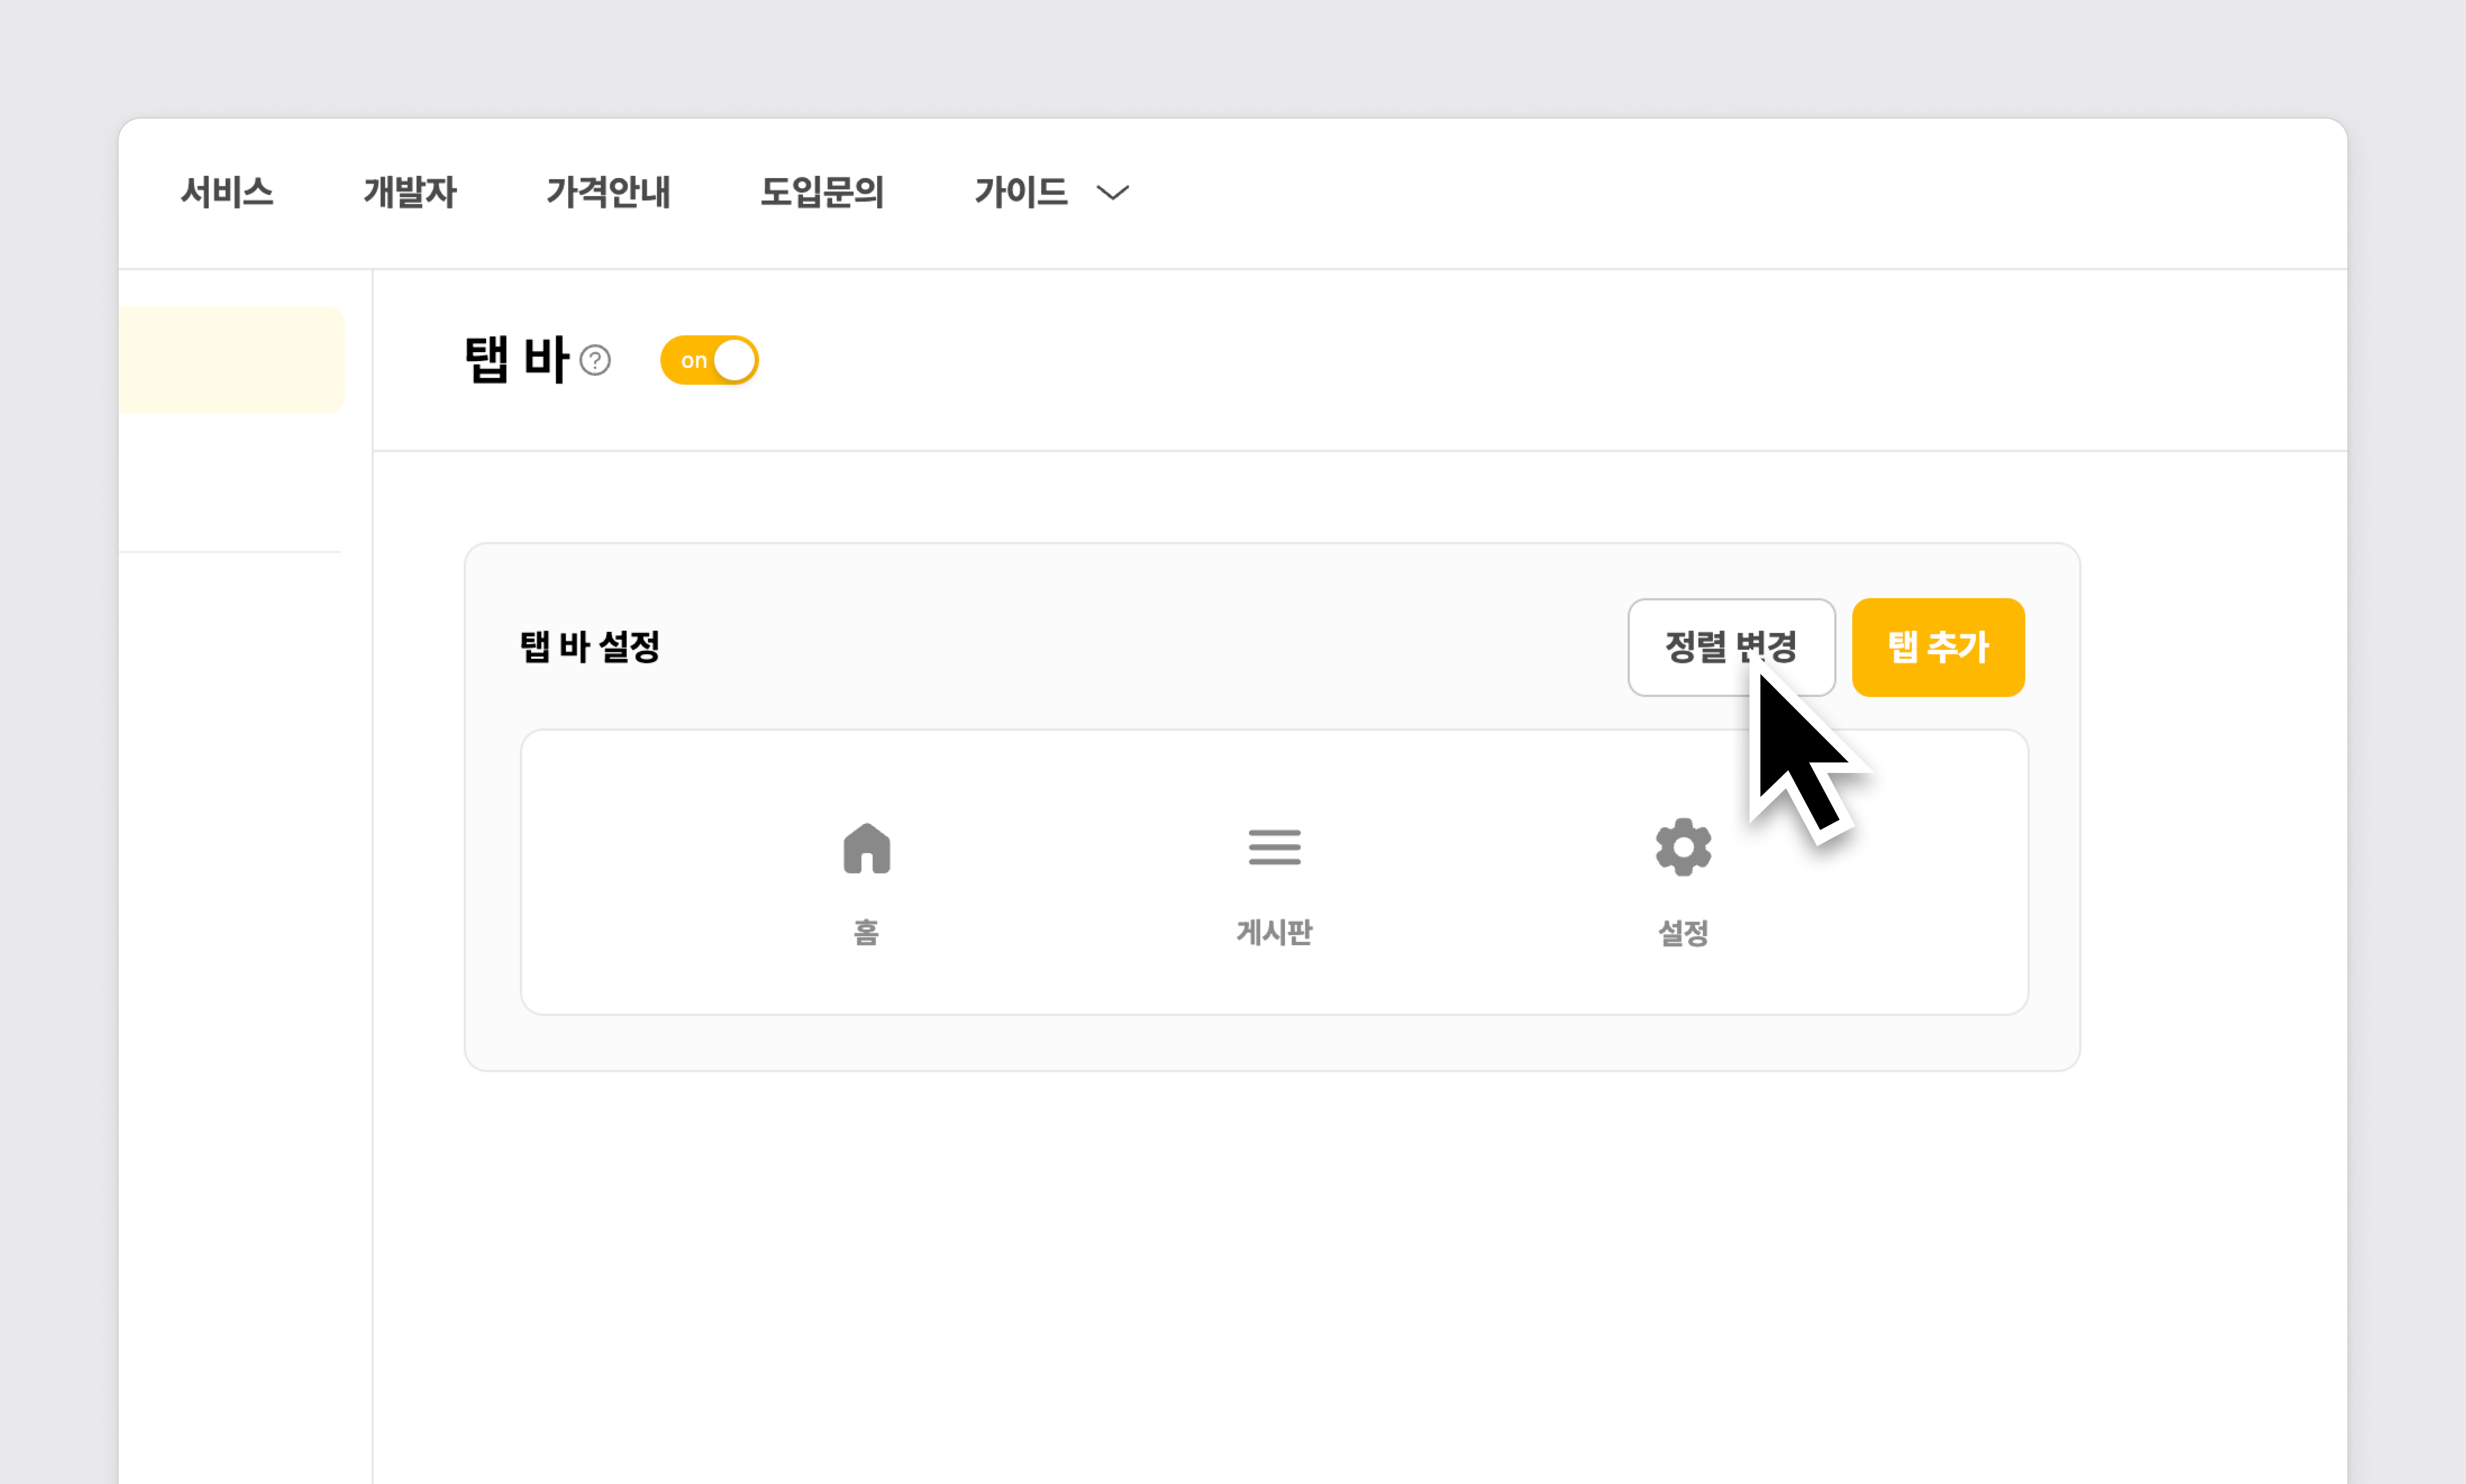Select the 홈 tab label
Image resolution: width=2466 pixels, height=1484 pixels.
click(x=866, y=932)
